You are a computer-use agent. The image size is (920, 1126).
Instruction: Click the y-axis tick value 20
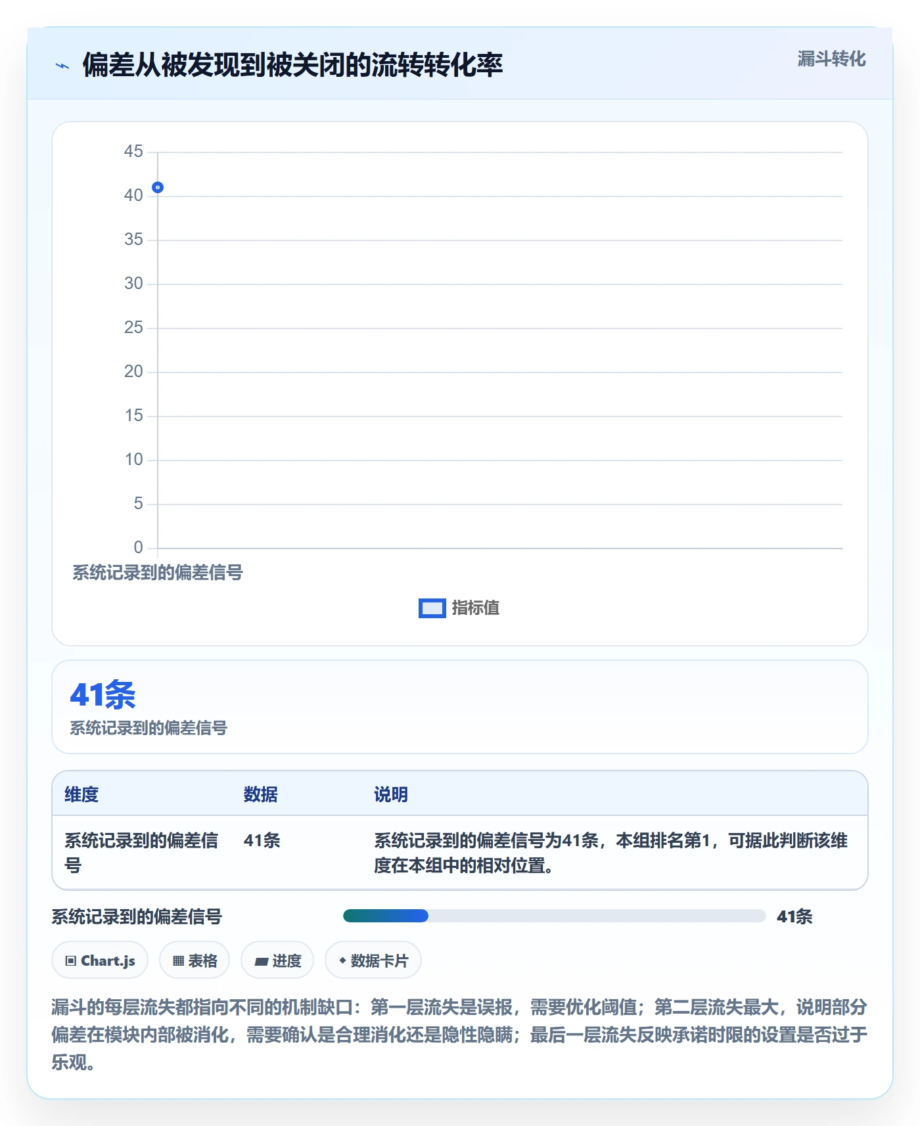[x=133, y=372]
